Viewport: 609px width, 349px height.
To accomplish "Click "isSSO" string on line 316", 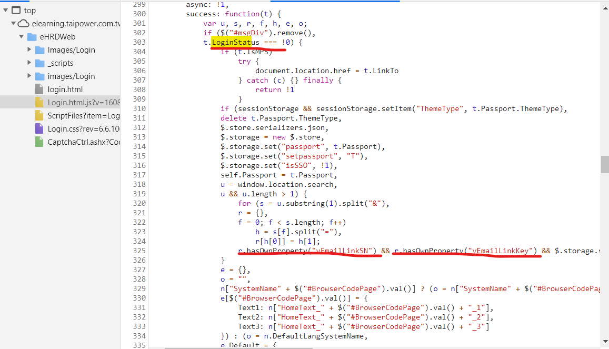I will 296,165.
